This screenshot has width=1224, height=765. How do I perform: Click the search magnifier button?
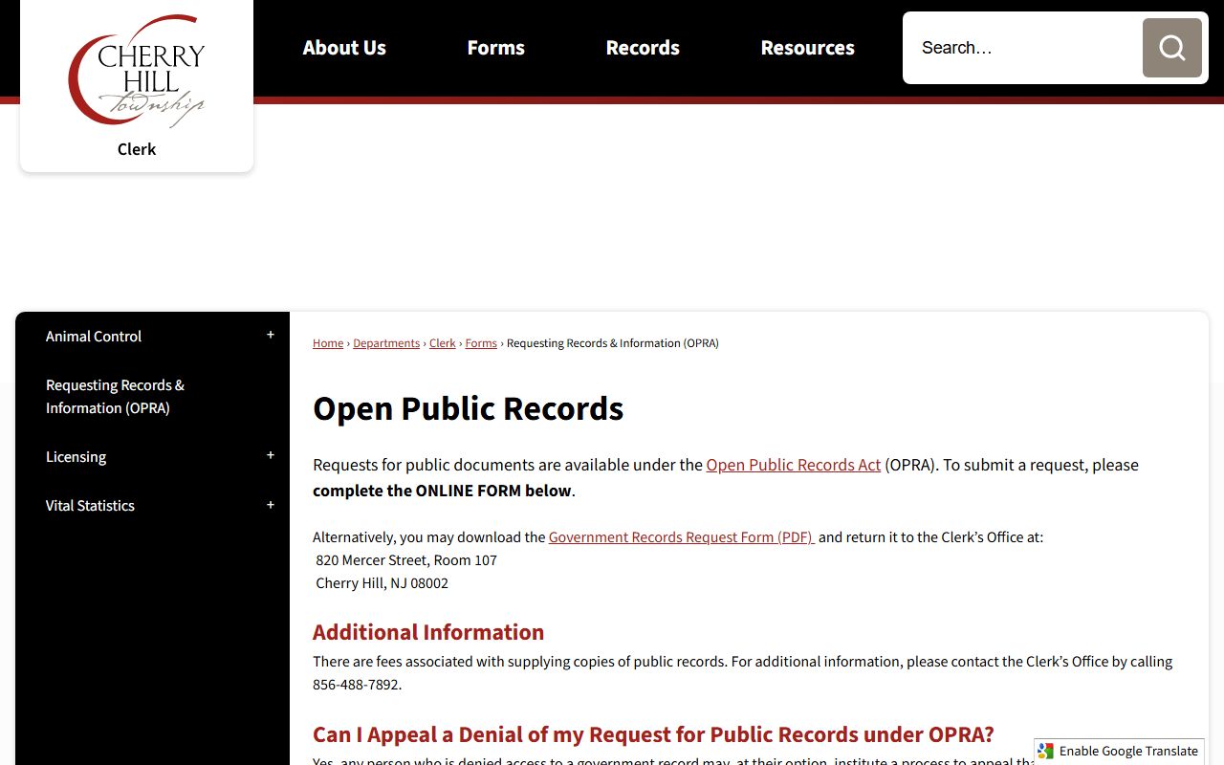(1171, 48)
